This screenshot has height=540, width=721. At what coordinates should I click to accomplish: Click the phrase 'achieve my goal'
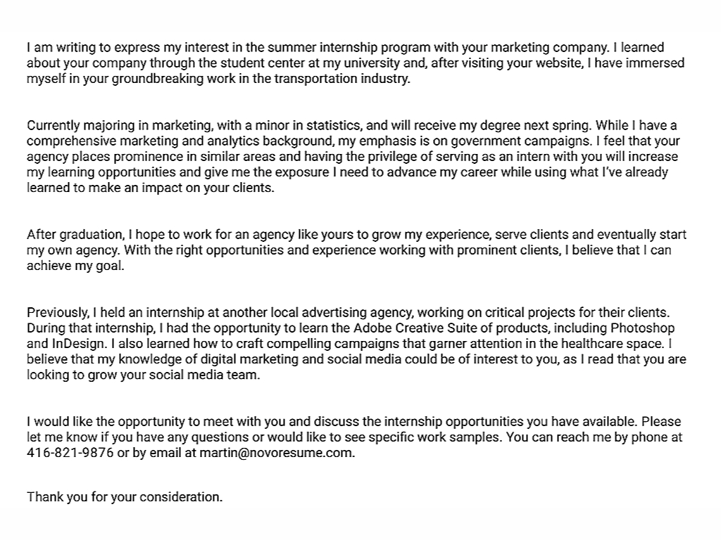[75, 266]
